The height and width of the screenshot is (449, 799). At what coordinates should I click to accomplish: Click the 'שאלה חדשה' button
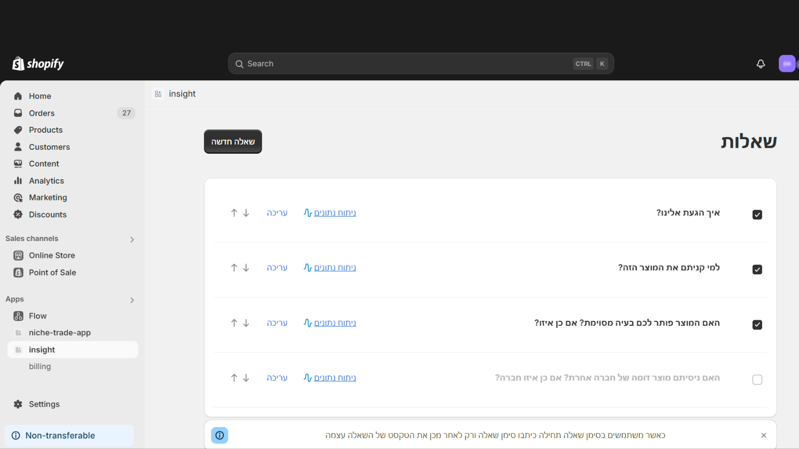coord(233,141)
